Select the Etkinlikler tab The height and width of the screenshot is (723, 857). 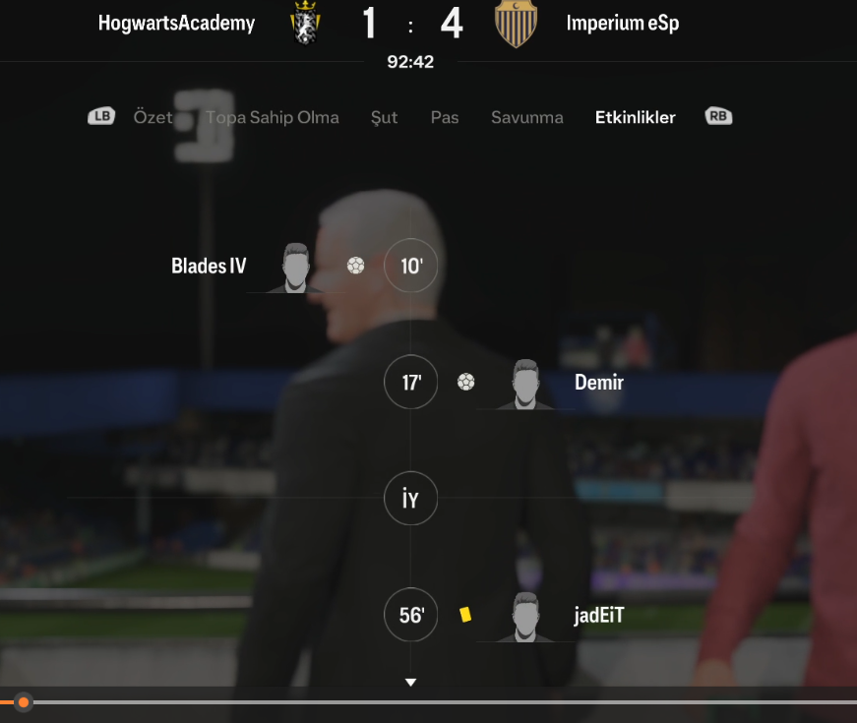click(635, 117)
